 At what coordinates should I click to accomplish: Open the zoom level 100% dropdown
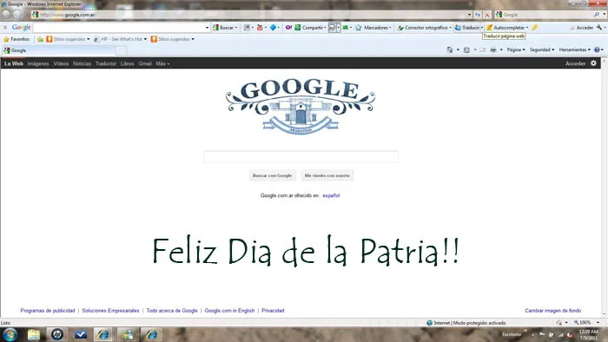click(x=598, y=322)
